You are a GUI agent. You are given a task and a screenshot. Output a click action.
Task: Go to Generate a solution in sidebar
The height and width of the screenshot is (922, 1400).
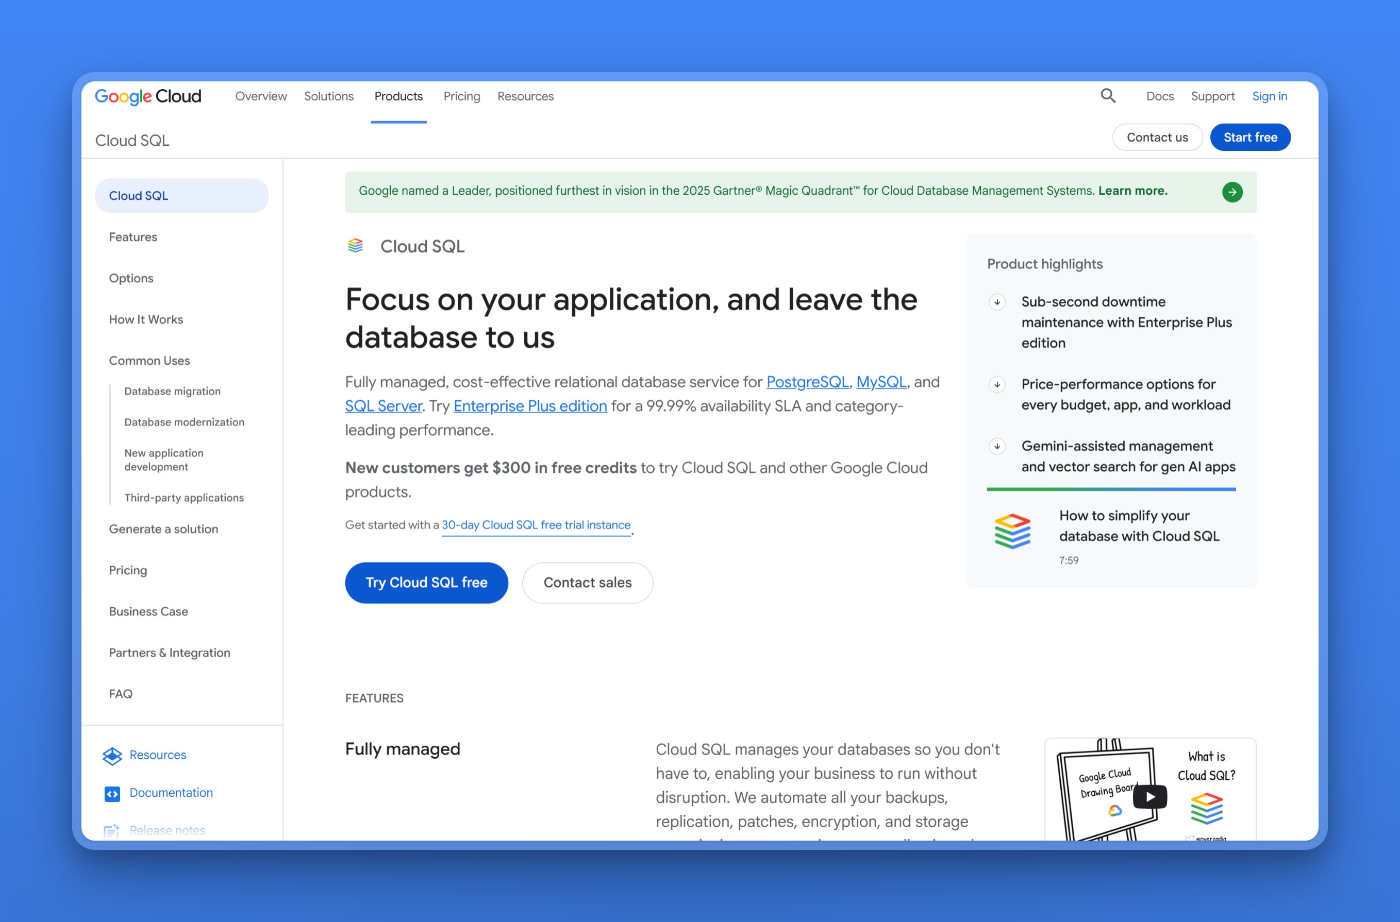tap(163, 529)
